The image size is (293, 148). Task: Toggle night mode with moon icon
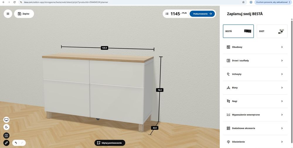tap(6, 127)
